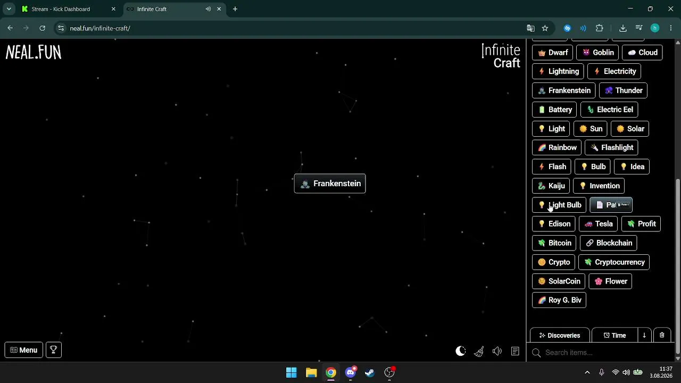Viewport: 681px width, 383px height.
Task: Select the Kaiju element
Action: pos(551,186)
